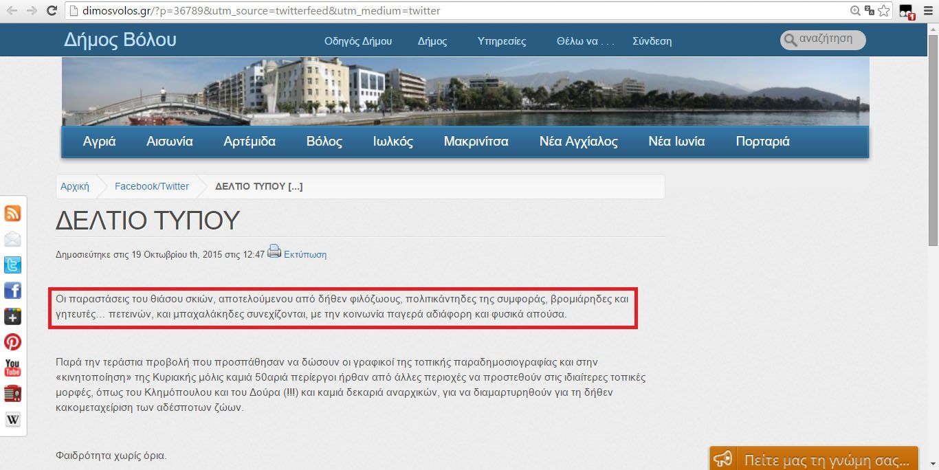Screen dimensions: 939x470
Task: Open the Chrome hamburger menu
Action: click(x=927, y=10)
